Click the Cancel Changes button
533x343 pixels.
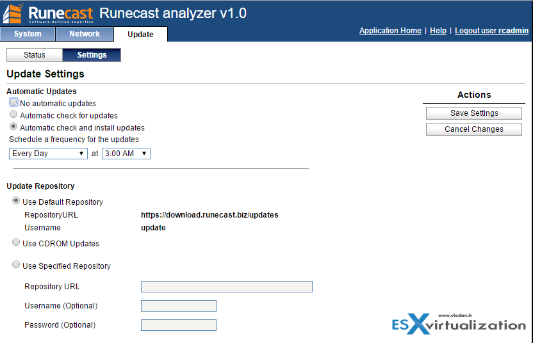[474, 129]
